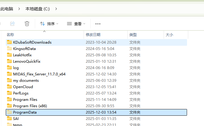Screen dimensions: 204x126
Task: Sort by 类型 column header
Action: [133, 35]
